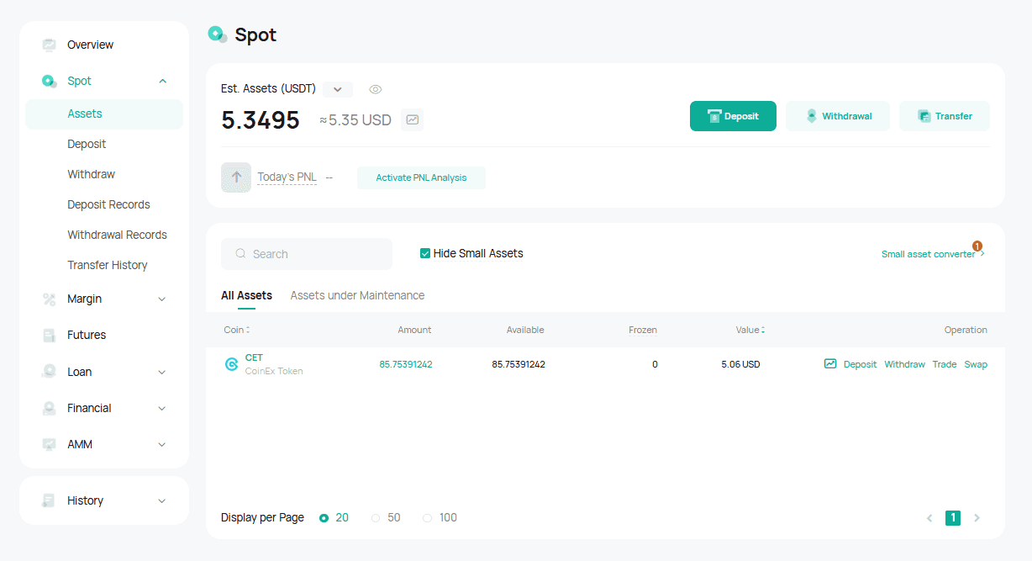Image resolution: width=1032 pixels, height=561 pixels.
Task: Click the History sidebar icon
Action: tap(50, 501)
